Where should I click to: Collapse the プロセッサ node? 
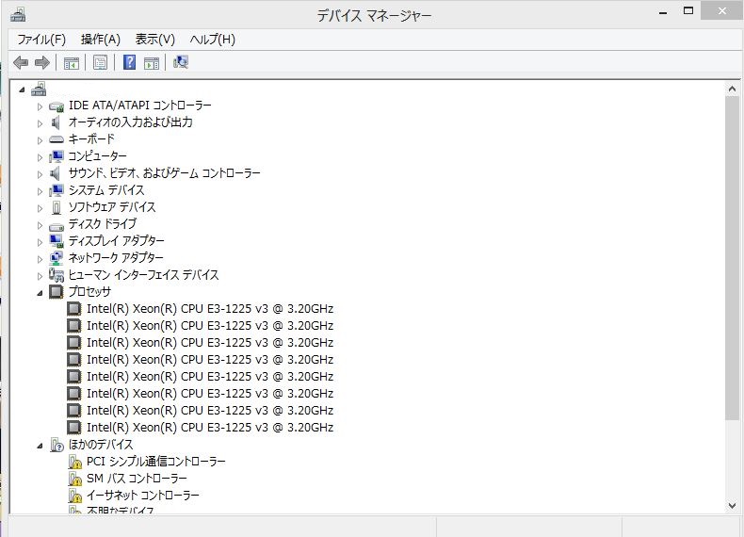pyautogui.click(x=40, y=293)
